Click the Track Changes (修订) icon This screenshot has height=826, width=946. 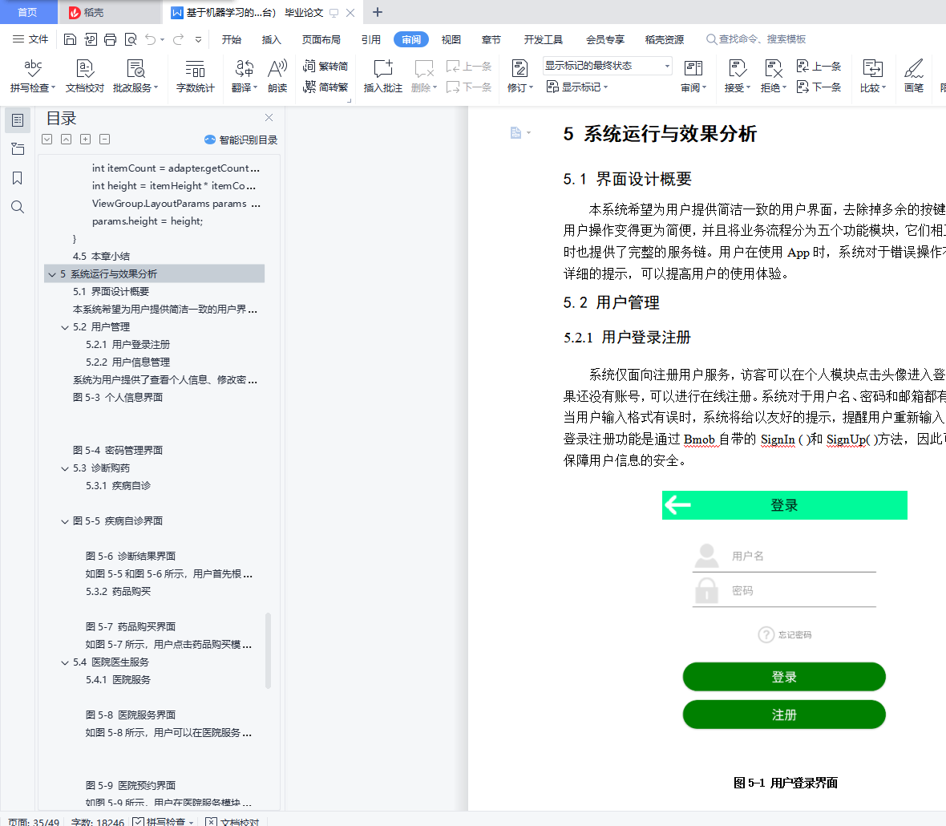[519, 67]
